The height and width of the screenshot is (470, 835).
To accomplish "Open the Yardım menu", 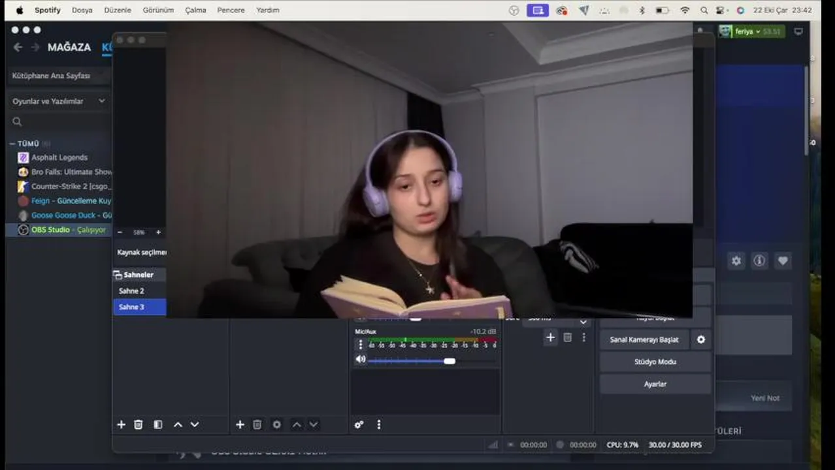I will (x=267, y=10).
